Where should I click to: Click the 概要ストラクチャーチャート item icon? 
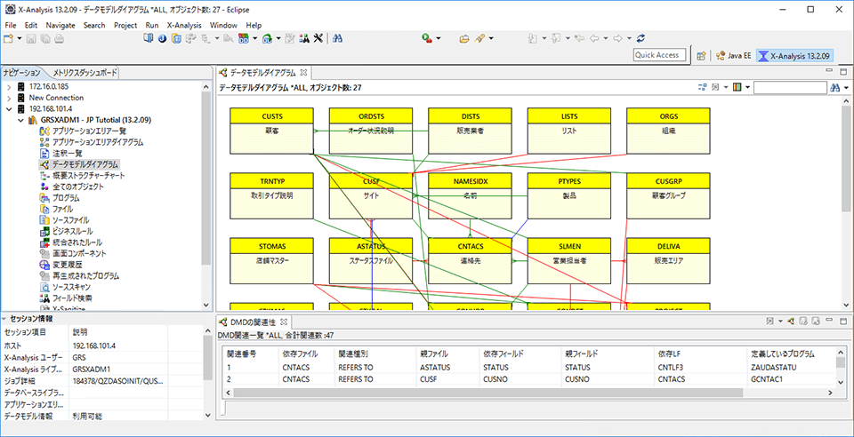(44, 176)
